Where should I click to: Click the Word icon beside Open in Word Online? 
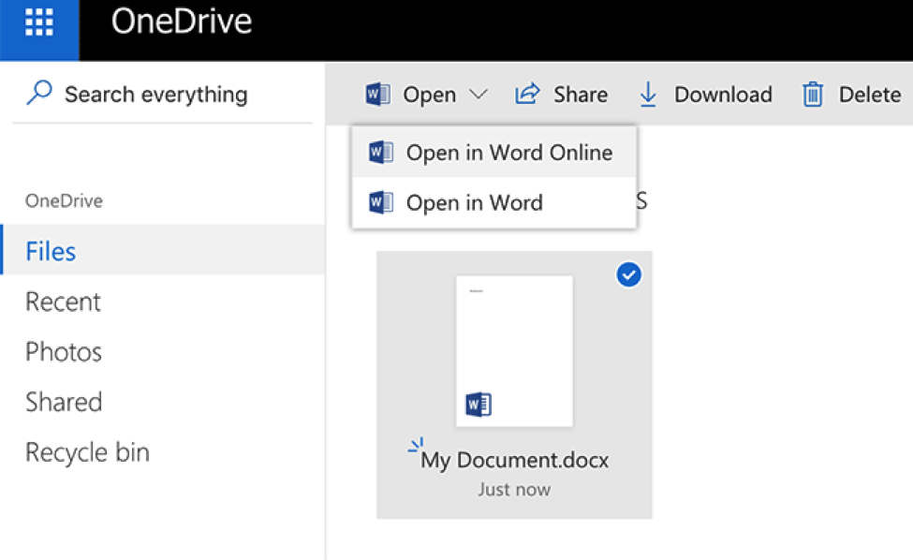pyautogui.click(x=379, y=152)
